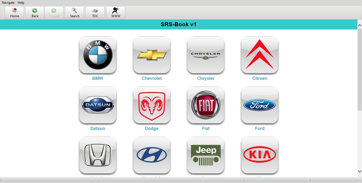Screen dimensions: 362x183
Task: Select the Hyundai logo tile
Action: pos(152,155)
